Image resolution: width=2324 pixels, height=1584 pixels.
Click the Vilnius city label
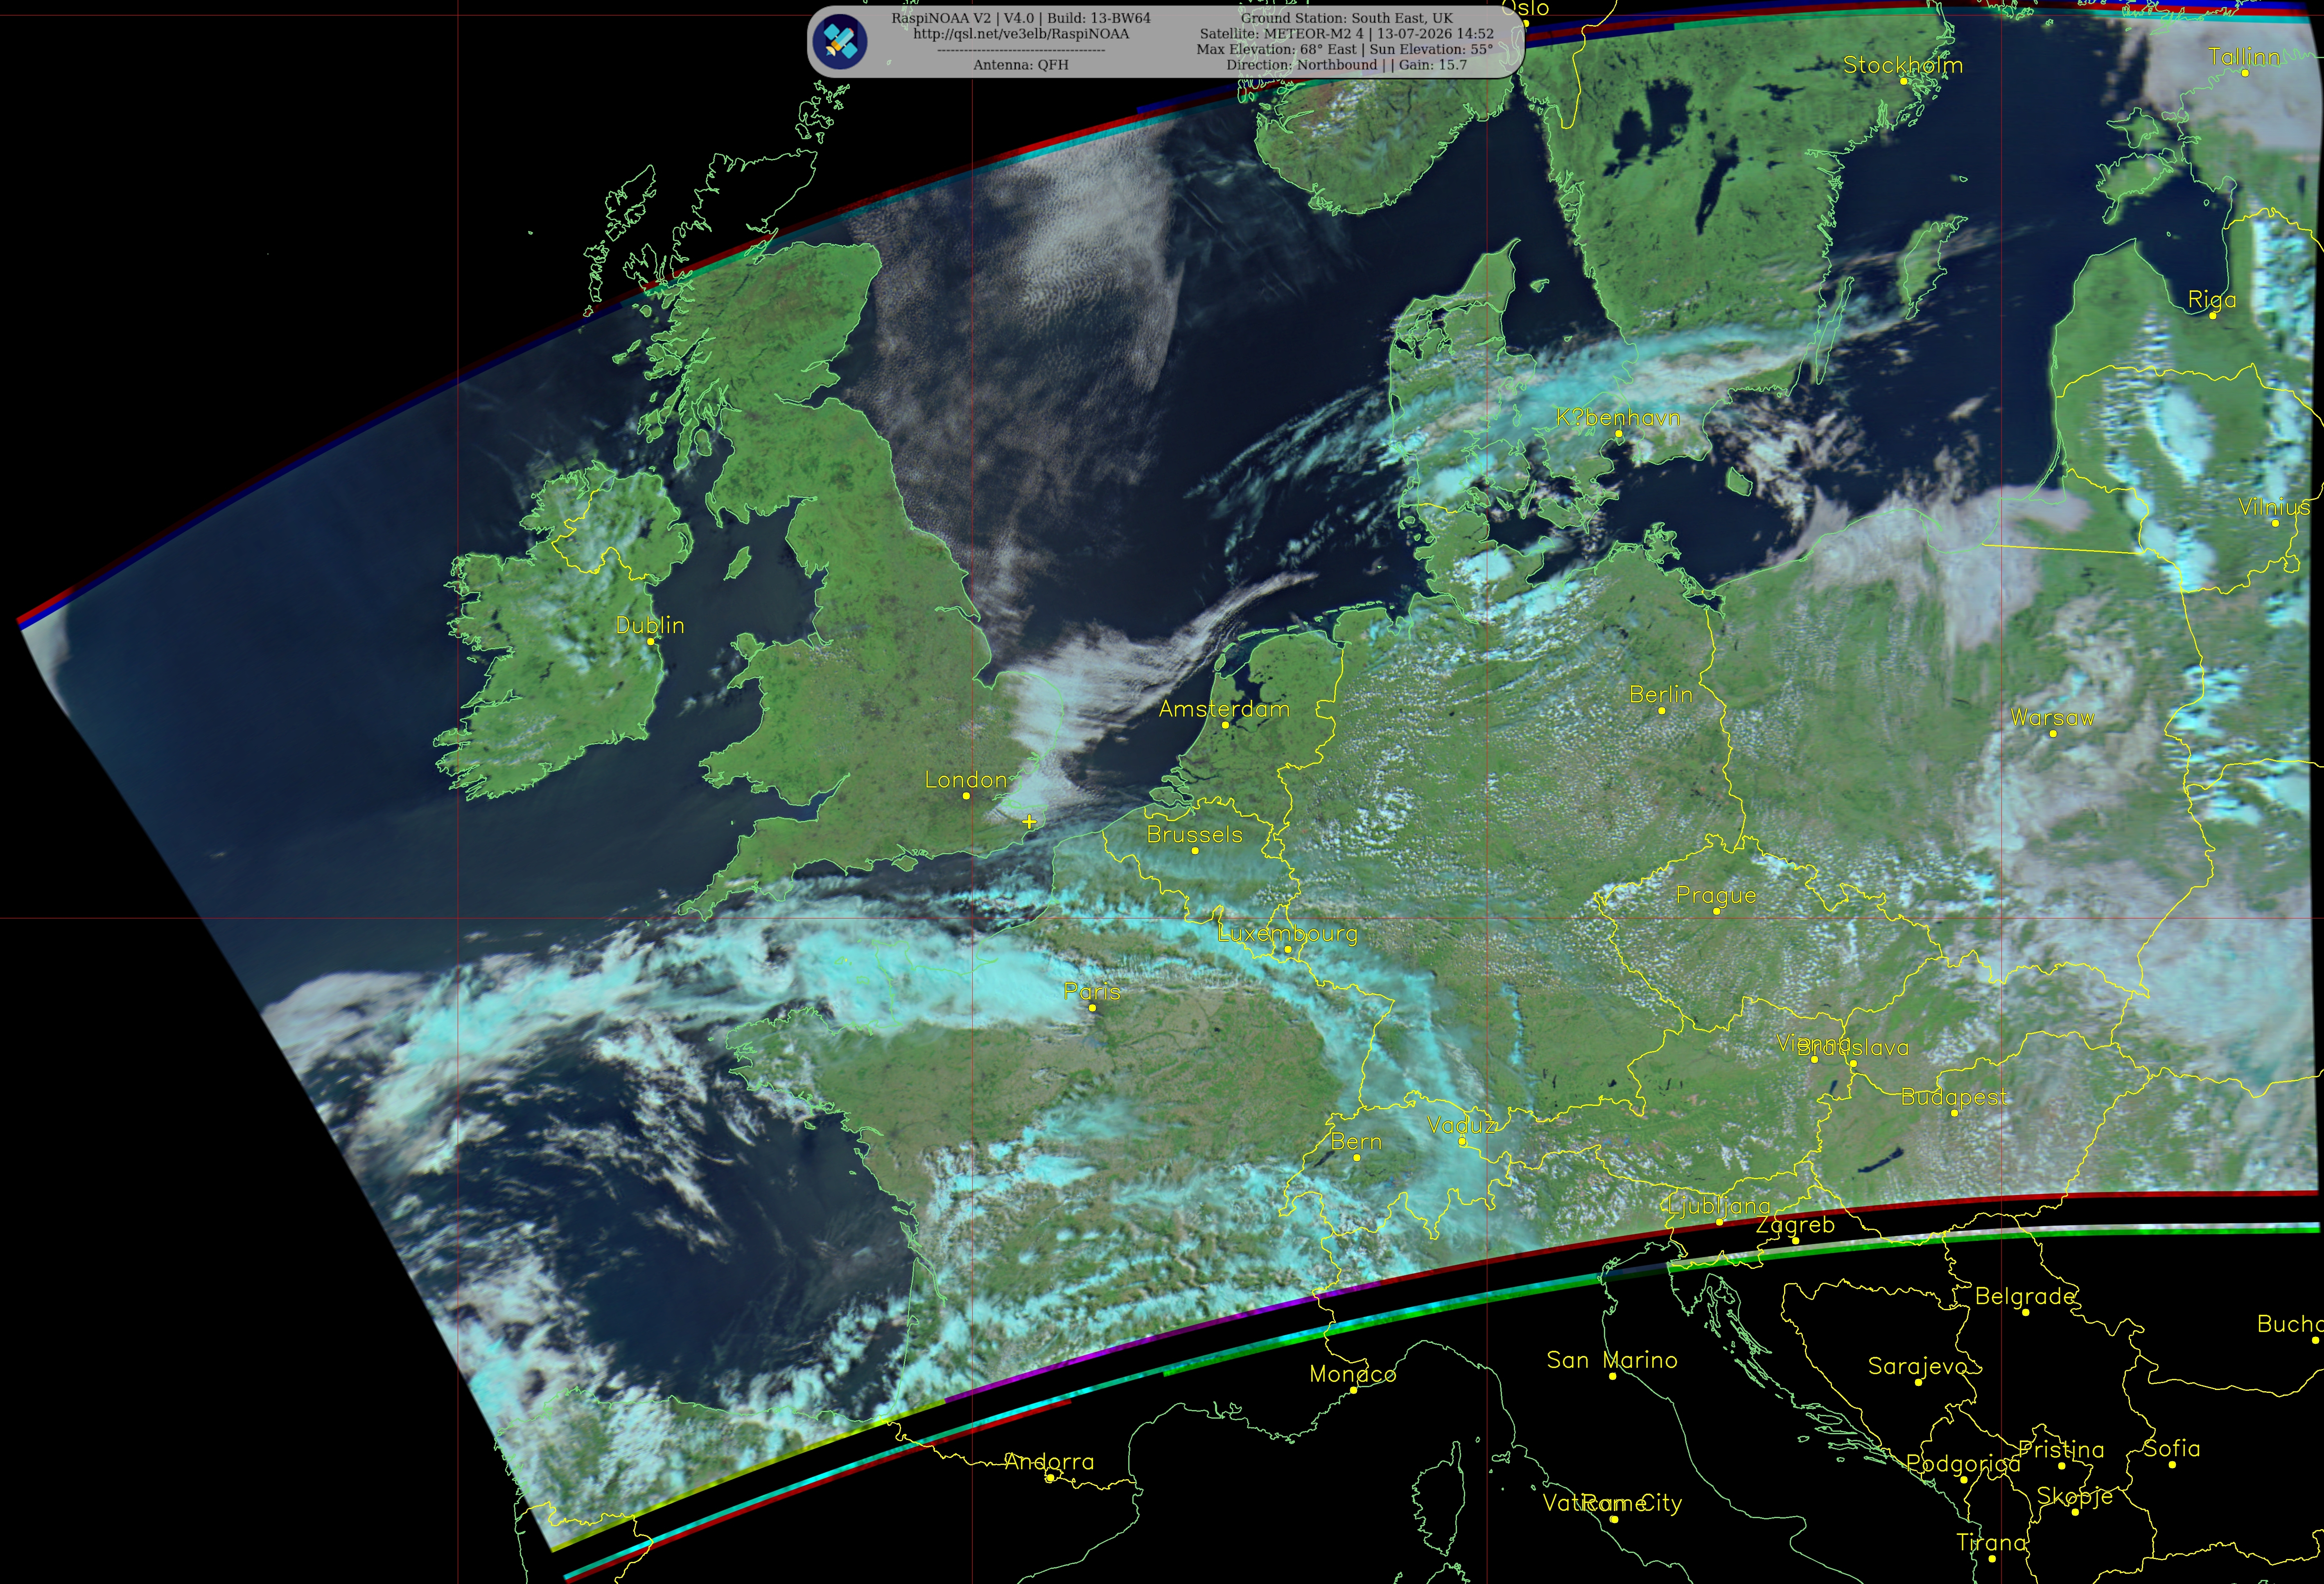click(2274, 507)
